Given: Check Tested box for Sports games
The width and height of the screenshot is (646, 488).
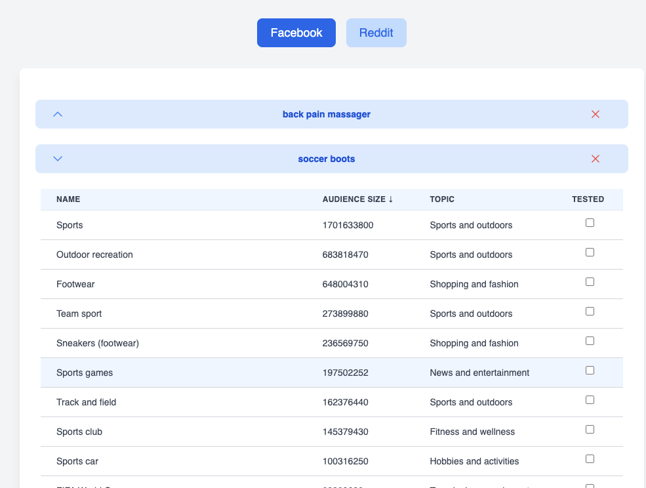Looking at the screenshot, I should [590, 371].
